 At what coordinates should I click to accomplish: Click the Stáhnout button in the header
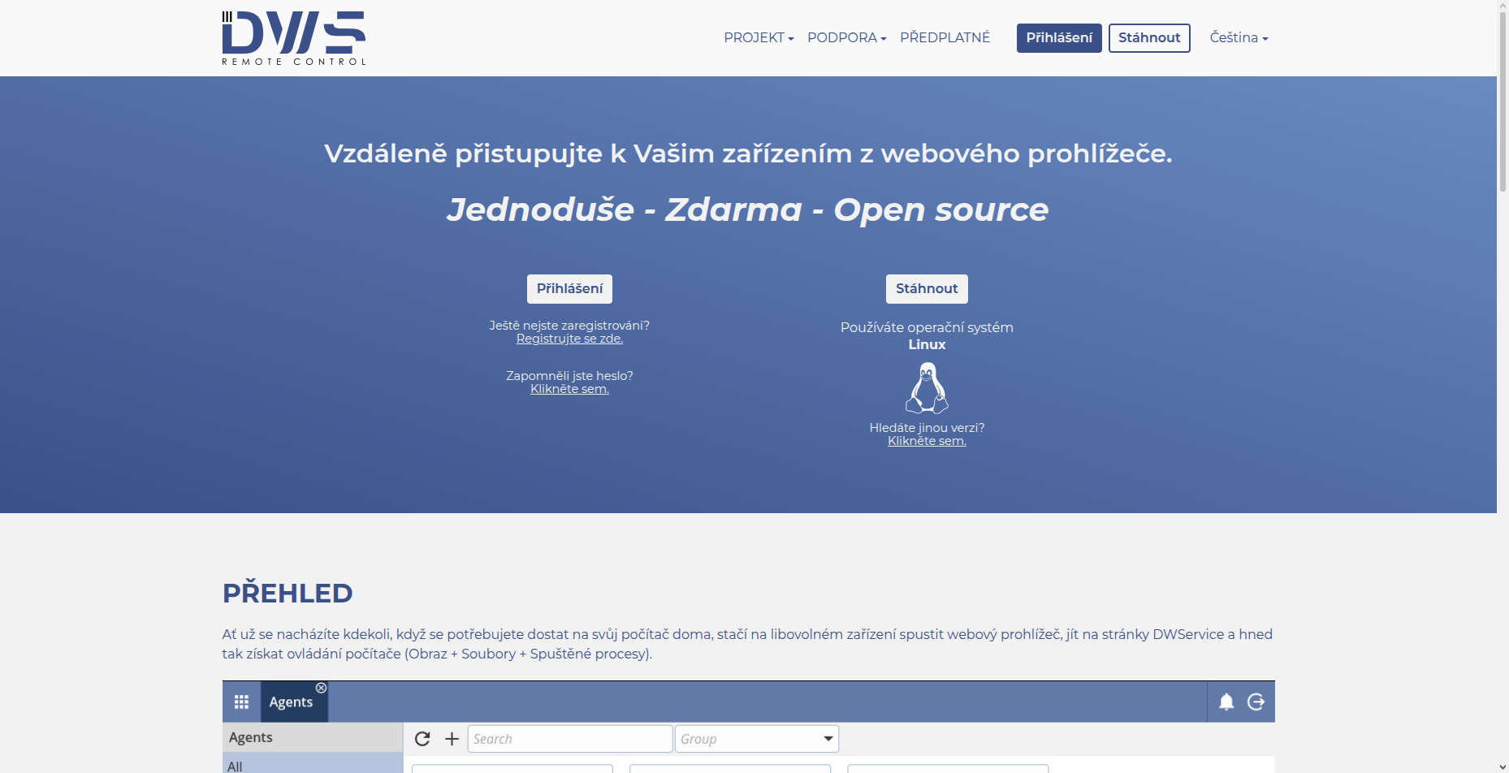pyautogui.click(x=1149, y=38)
